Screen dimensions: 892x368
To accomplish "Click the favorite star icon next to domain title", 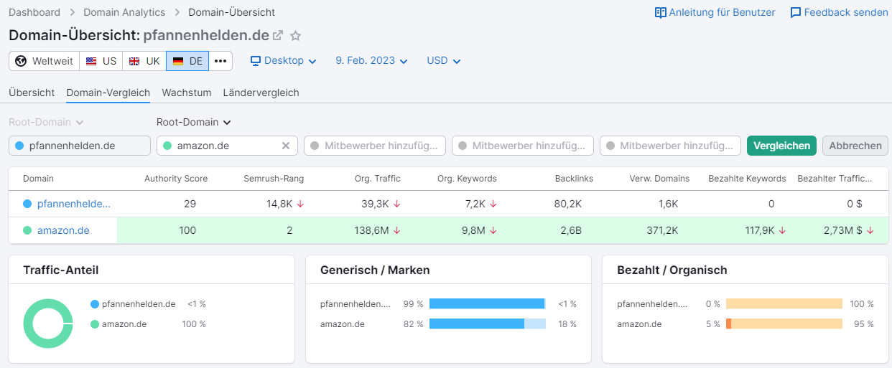I will [x=295, y=35].
